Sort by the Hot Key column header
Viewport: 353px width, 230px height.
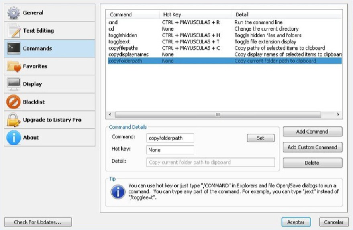(x=196, y=14)
